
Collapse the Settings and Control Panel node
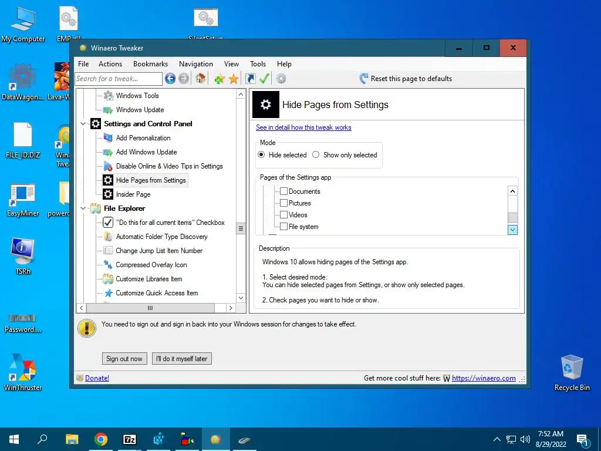(x=83, y=124)
